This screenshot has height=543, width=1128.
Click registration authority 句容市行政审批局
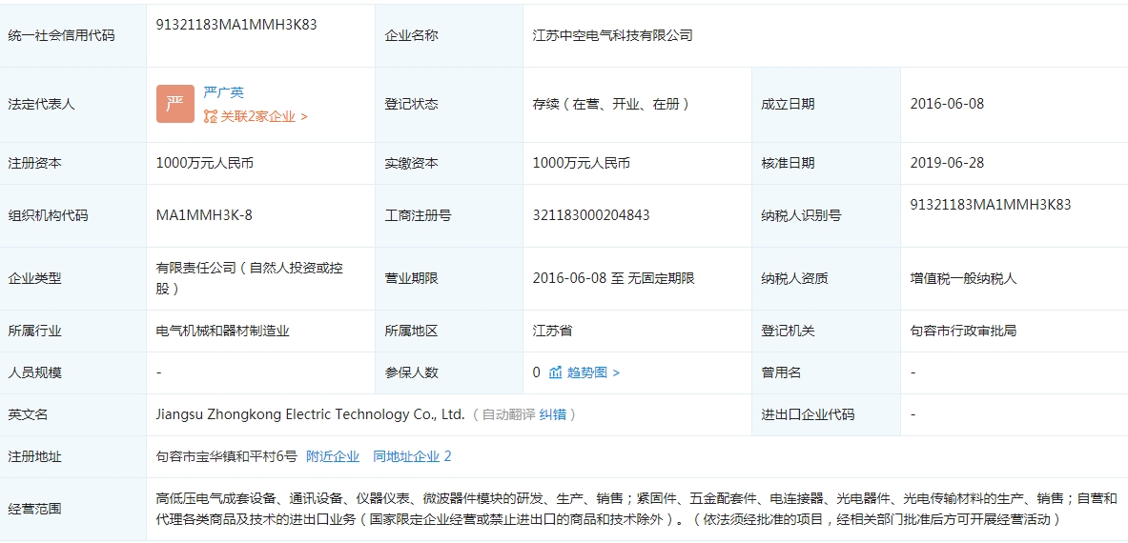[963, 331]
